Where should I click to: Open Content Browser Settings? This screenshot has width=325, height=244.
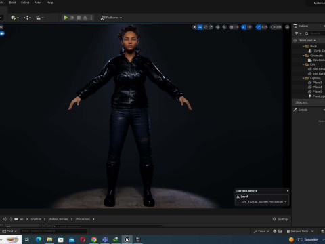(x=280, y=219)
